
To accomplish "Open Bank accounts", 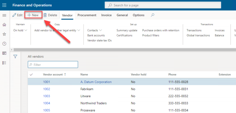I will (96, 35).
